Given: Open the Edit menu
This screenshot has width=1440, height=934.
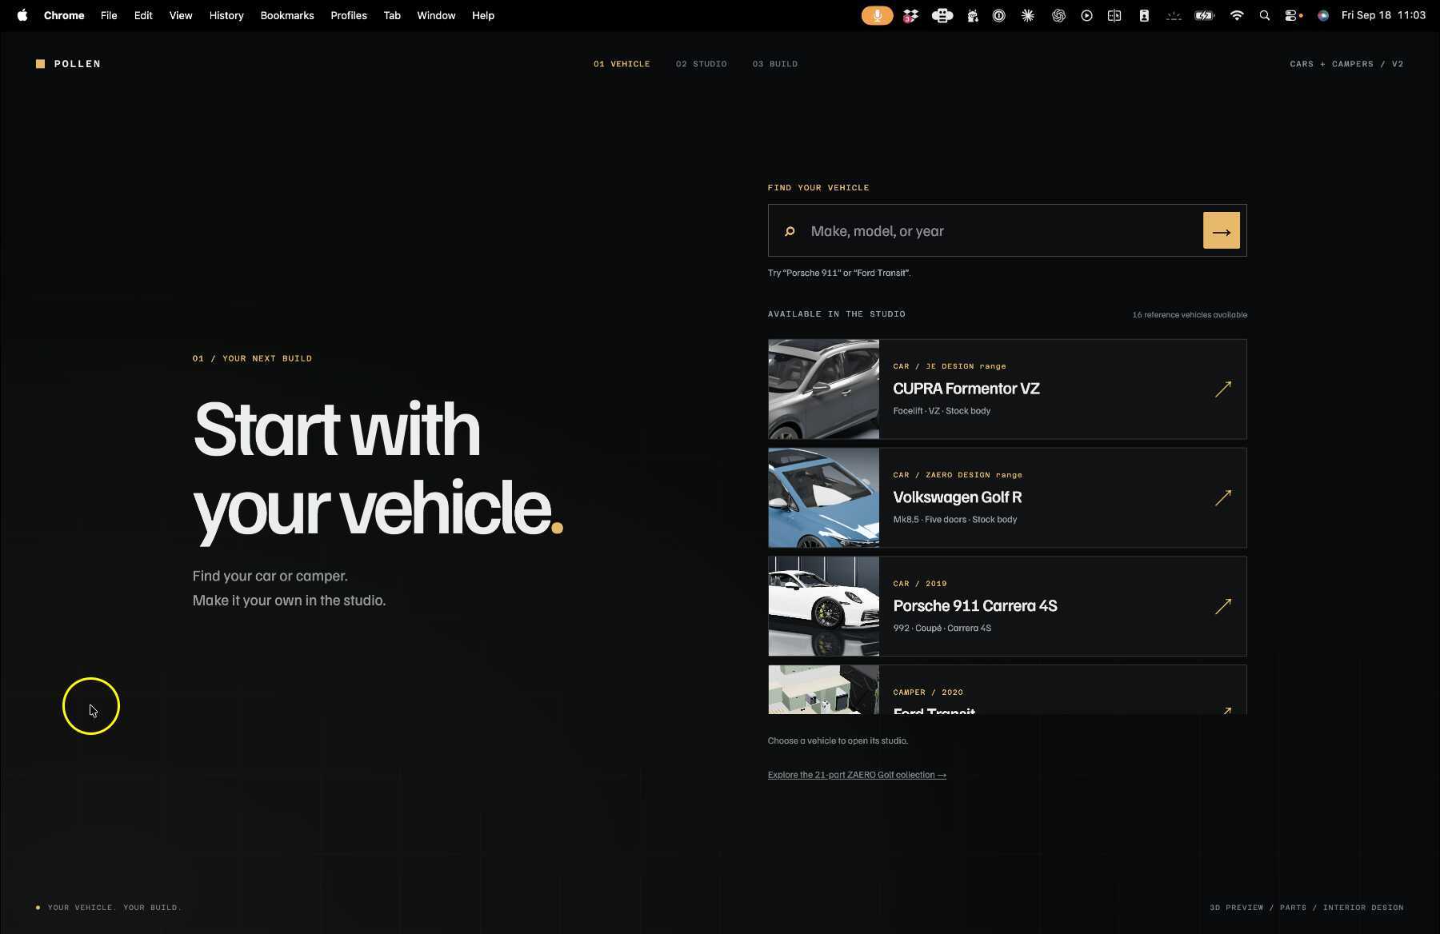Looking at the screenshot, I should pyautogui.click(x=143, y=15).
